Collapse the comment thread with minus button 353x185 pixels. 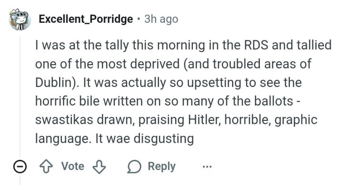click(19, 167)
